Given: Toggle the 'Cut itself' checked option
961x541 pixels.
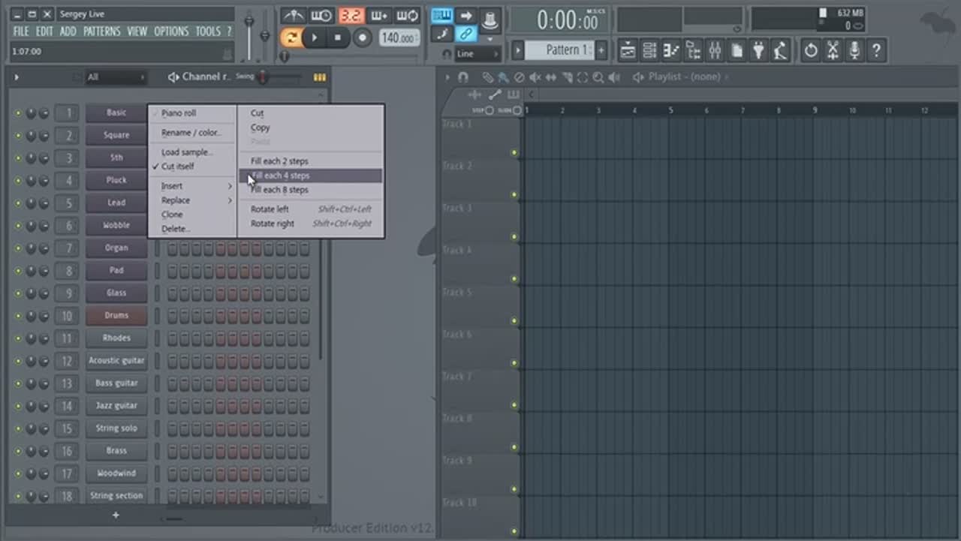Looking at the screenshot, I should pyautogui.click(x=178, y=167).
